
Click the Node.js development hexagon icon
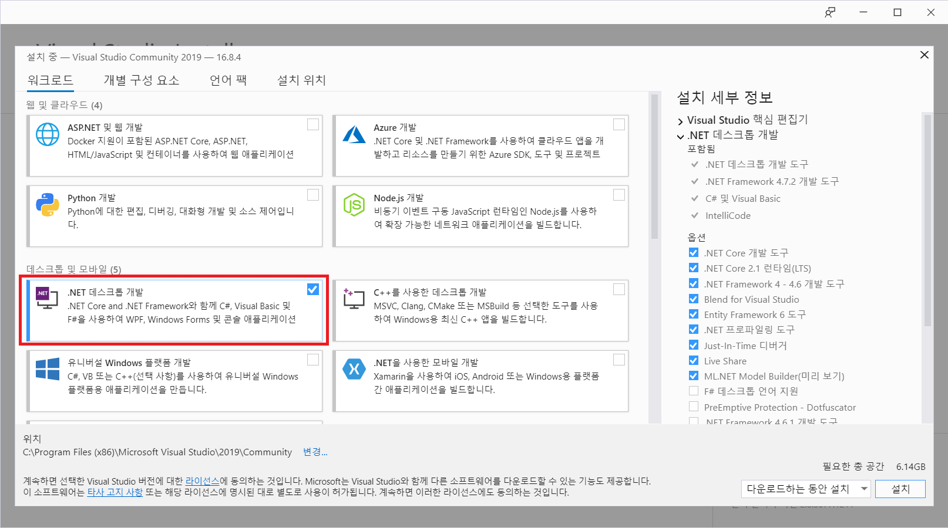(354, 205)
